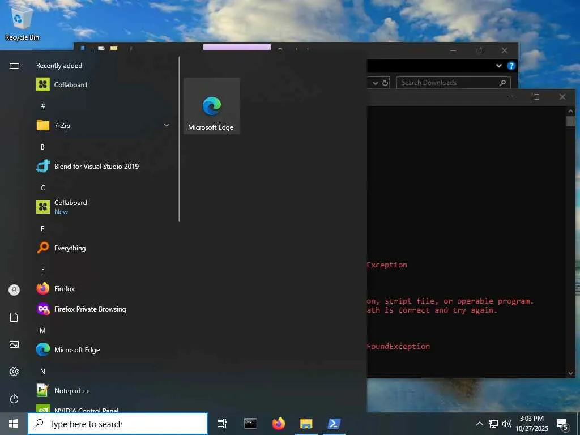This screenshot has height=435, width=580.
Task: Open the Collaboard app marked New
Action: coord(104,207)
